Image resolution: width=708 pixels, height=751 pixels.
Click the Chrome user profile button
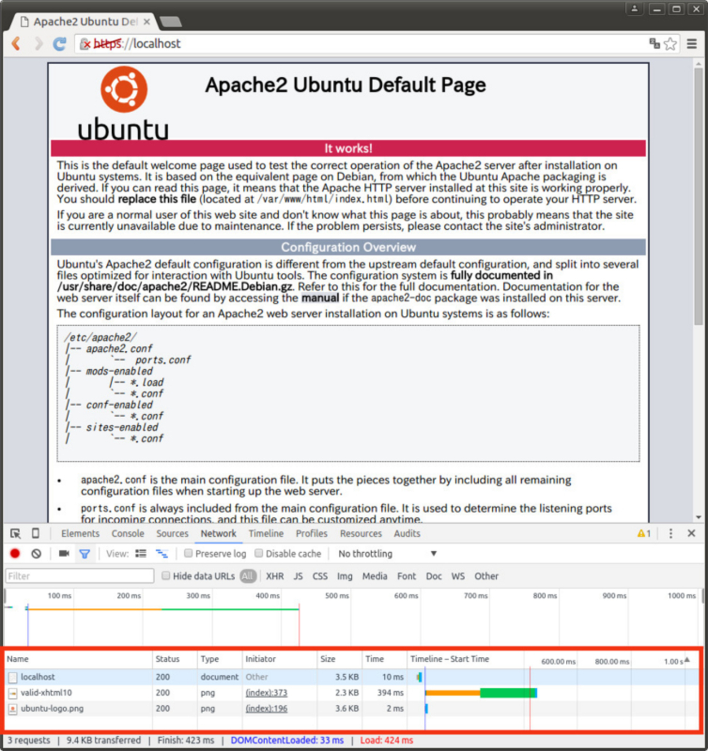pos(634,9)
